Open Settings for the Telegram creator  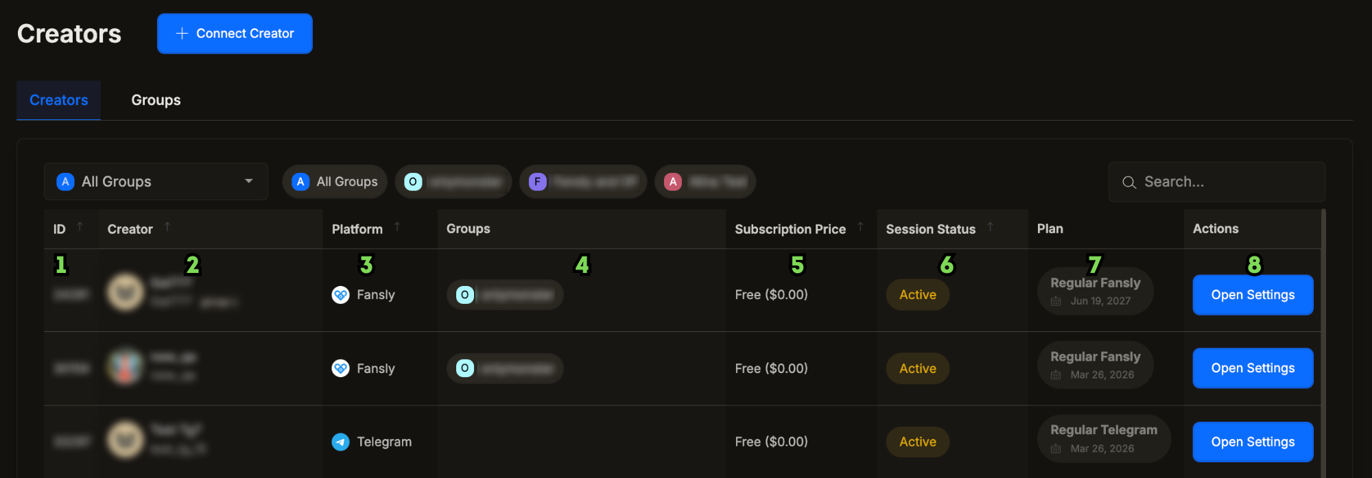pyautogui.click(x=1252, y=442)
